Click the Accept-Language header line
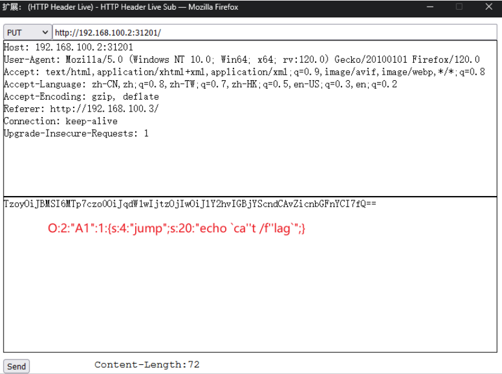Image resolution: width=502 pixels, height=374 pixels. [x=200, y=84]
